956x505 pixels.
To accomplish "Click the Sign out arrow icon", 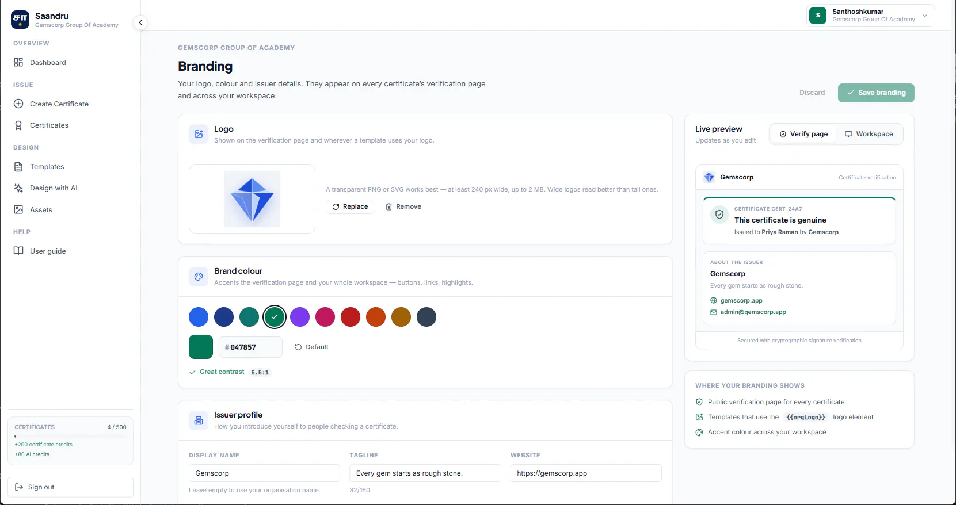I will 19,487.
